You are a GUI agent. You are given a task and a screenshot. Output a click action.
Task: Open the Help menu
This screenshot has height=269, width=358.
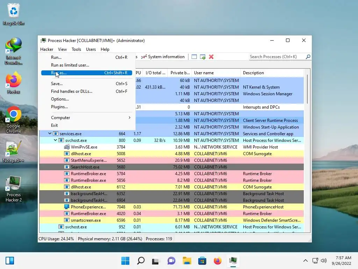(x=105, y=49)
